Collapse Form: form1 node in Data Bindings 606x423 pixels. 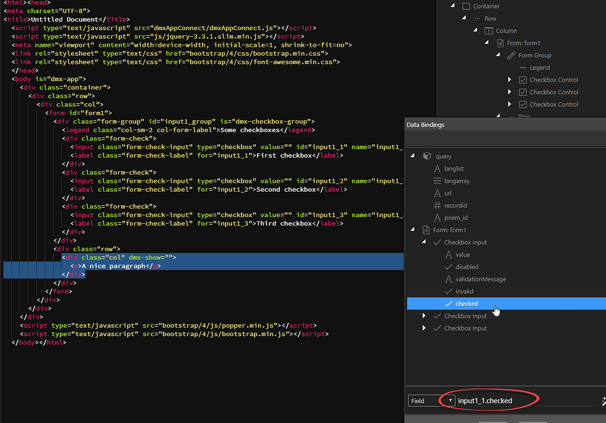(x=412, y=230)
